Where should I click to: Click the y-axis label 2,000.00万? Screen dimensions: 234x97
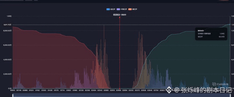click(x=7, y=74)
